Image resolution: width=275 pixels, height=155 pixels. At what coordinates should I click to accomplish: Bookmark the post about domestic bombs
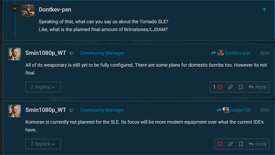pos(241,87)
